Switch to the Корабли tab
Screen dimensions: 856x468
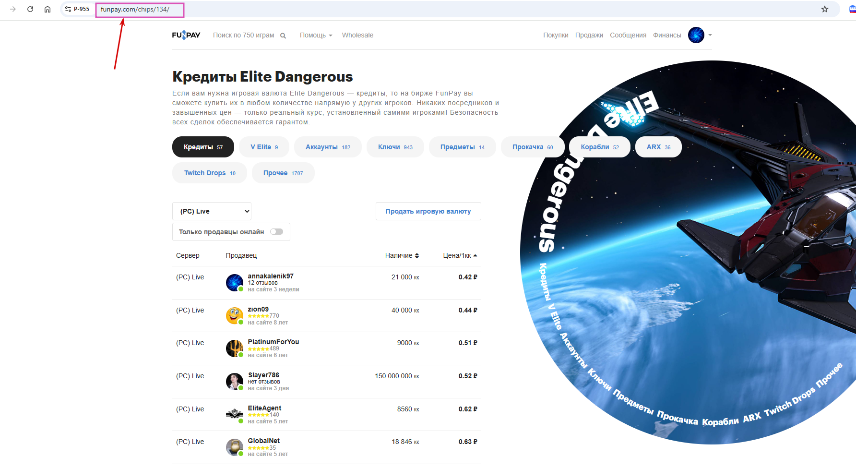600,147
